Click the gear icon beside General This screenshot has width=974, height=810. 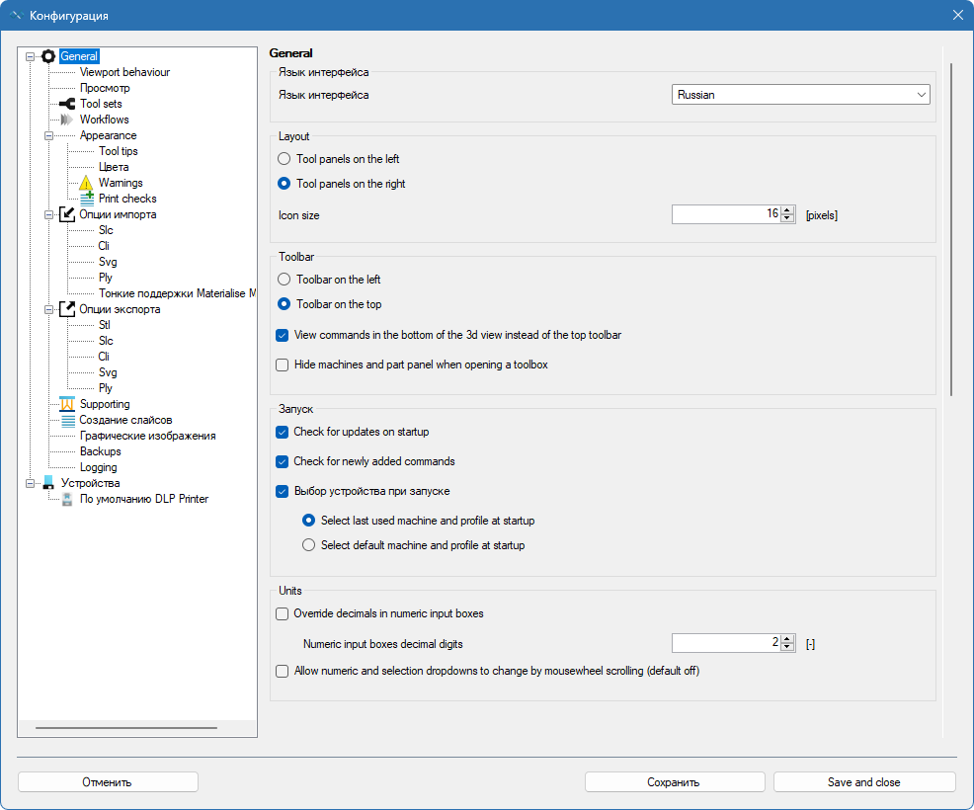click(x=48, y=56)
